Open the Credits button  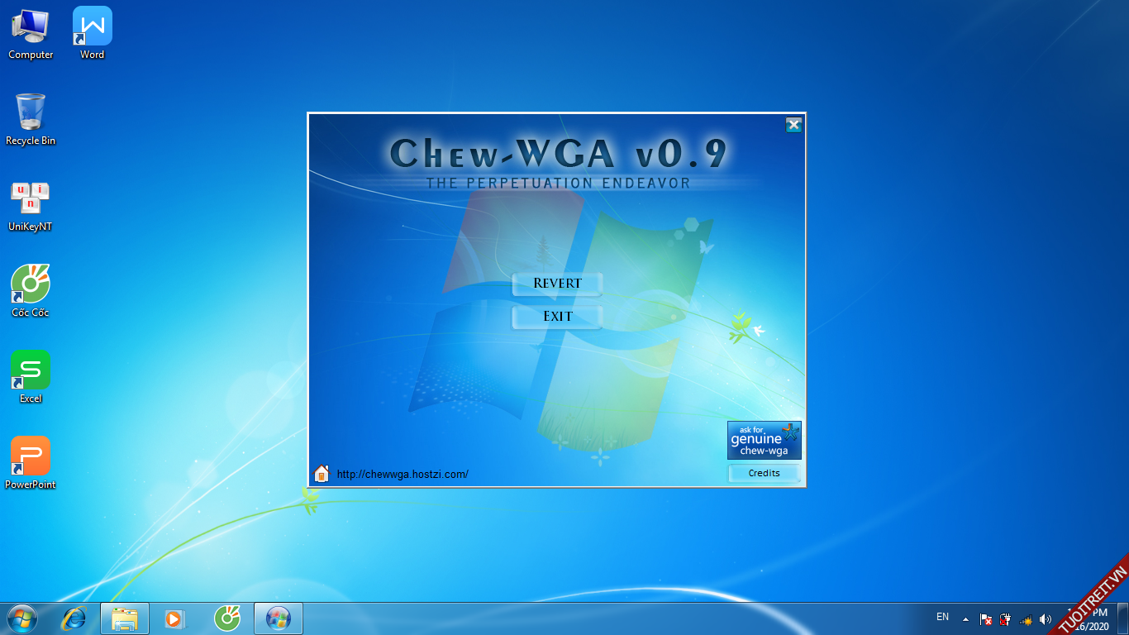[764, 474]
